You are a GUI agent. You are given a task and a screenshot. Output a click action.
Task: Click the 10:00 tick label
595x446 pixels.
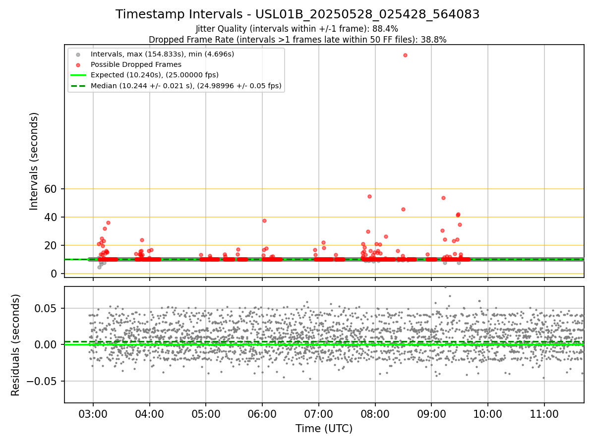click(488, 413)
